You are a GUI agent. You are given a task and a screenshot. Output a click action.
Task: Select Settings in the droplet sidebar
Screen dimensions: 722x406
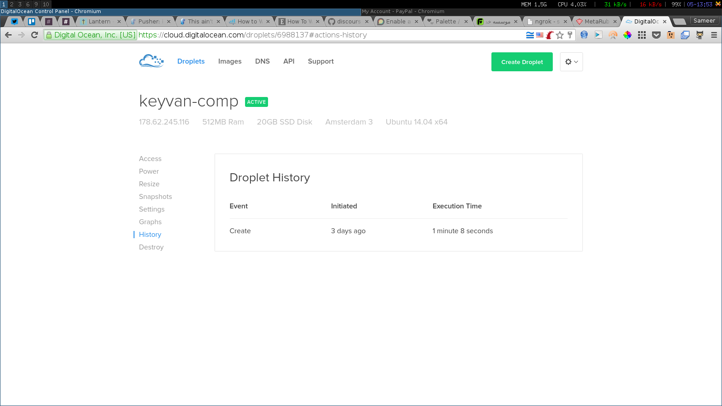click(x=152, y=209)
